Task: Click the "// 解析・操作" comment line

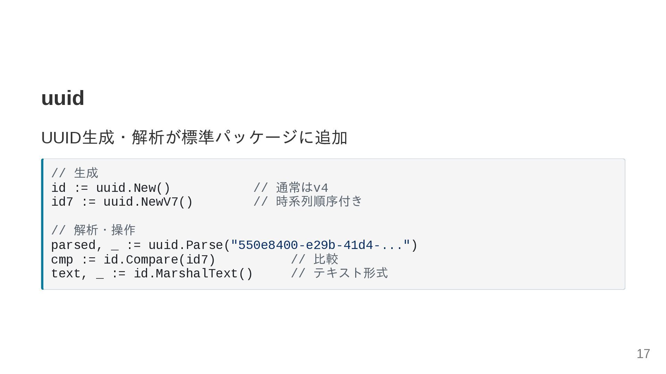Action: tap(93, 230)
